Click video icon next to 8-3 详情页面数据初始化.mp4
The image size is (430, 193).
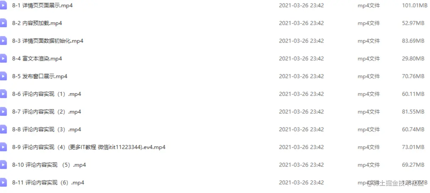[x=3, y=41]
